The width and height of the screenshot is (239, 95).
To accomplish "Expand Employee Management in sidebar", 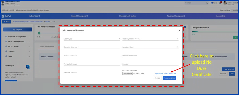I will [x=29, y=37].
